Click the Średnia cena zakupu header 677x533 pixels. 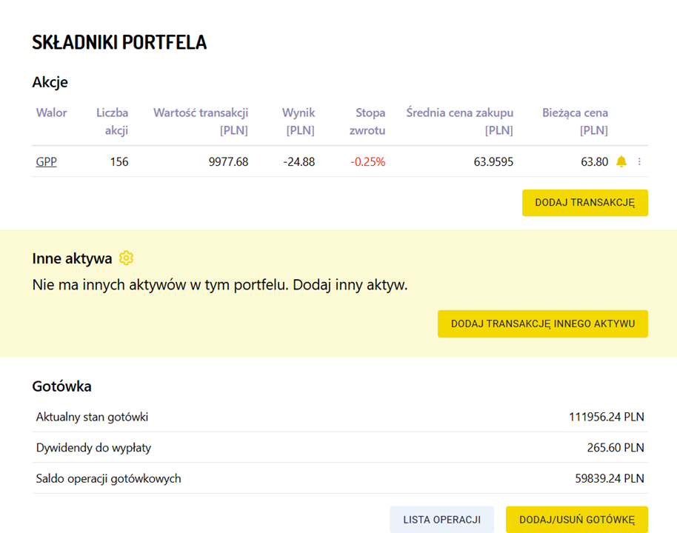coord(460,121)
